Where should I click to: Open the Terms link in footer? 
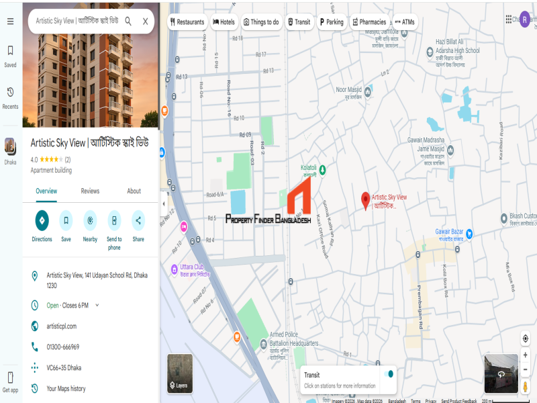416,400
